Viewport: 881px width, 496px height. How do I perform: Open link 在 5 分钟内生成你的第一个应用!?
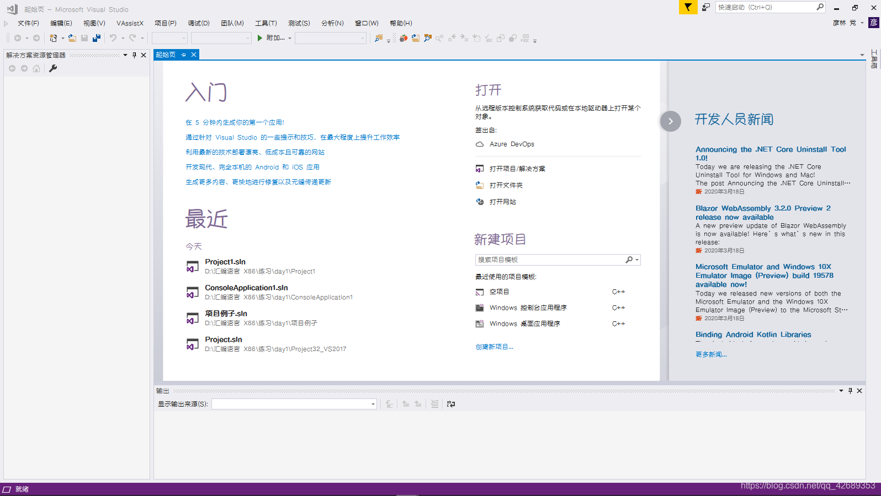[235, 122]
